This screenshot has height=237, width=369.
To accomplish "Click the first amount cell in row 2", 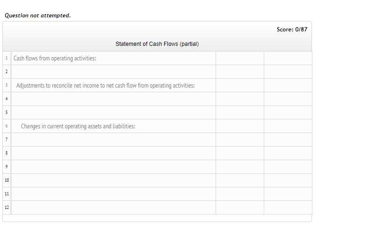I will pyautogui.click(x=240, y=72).
